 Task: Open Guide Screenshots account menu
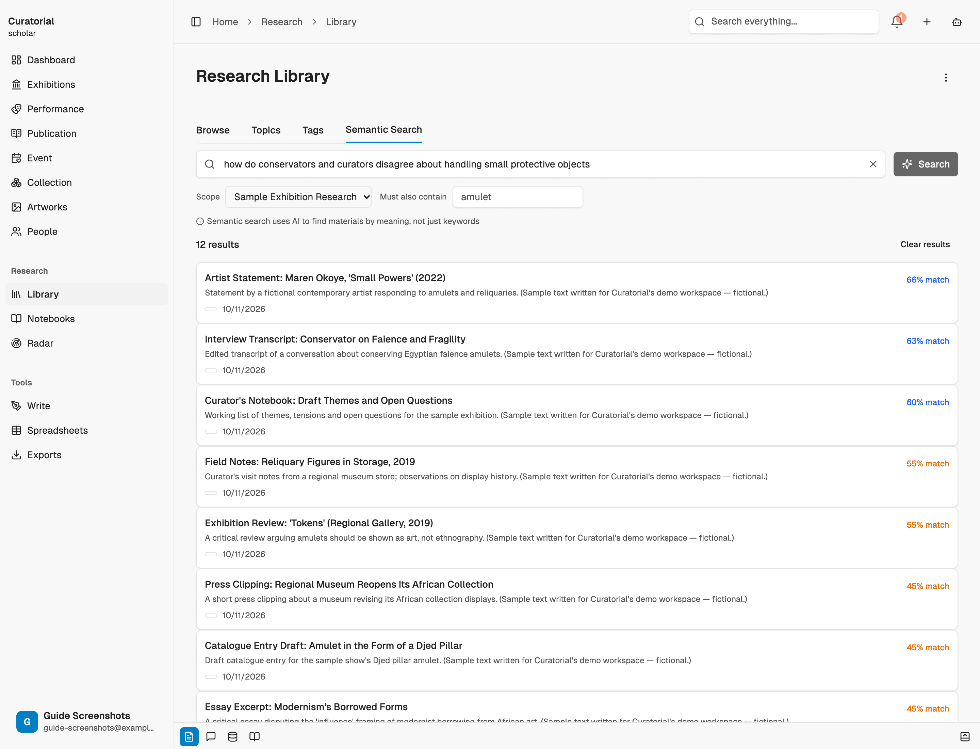coord(86,721)
